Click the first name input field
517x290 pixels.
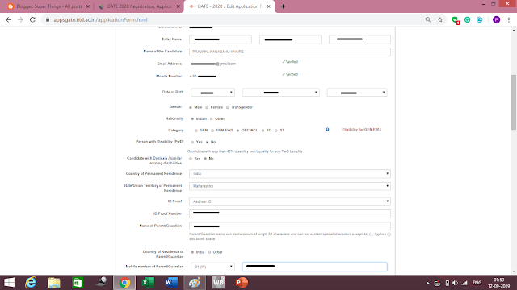click(221, 39)
